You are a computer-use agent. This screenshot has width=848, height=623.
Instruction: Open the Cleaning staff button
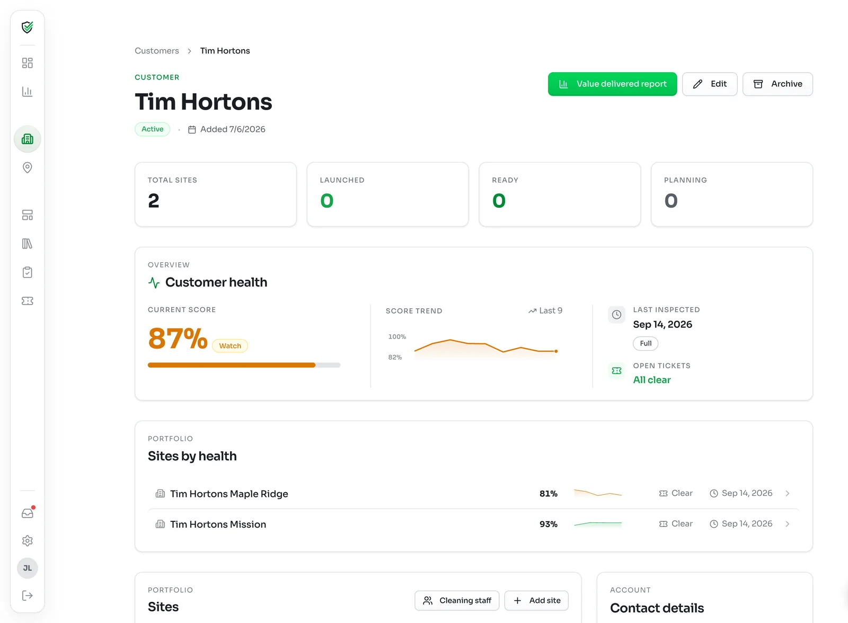457,600
